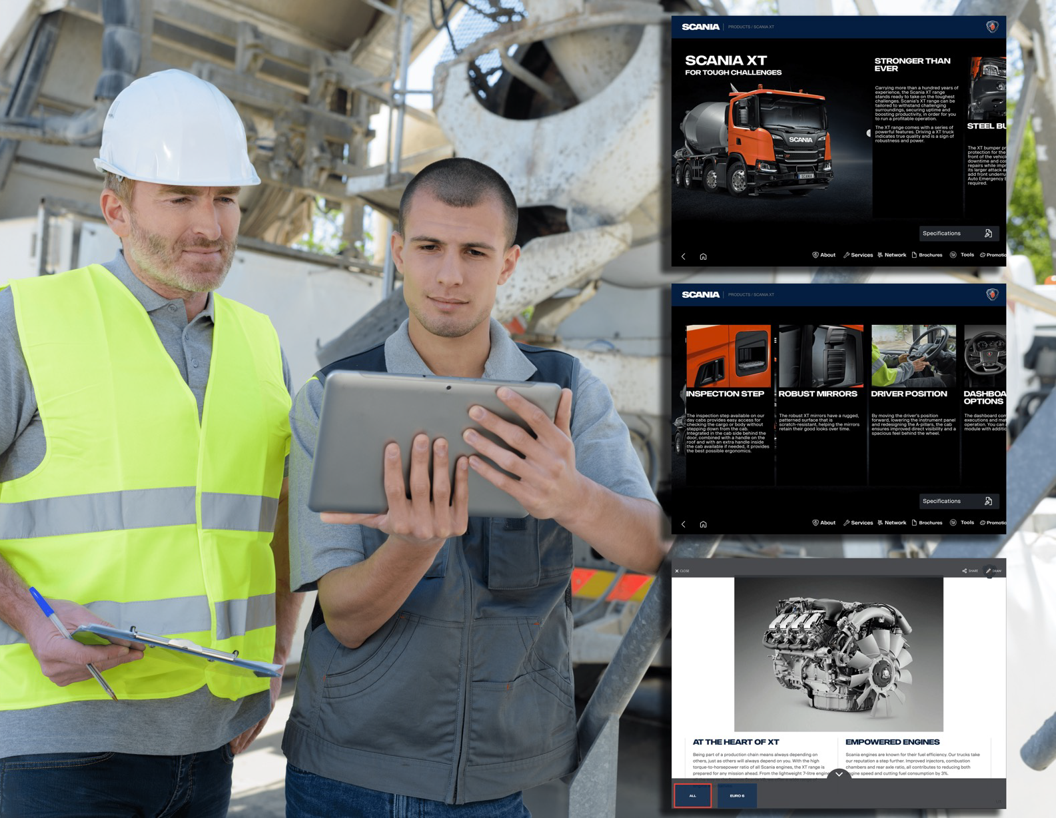Open the Inspection Step photo thumbnail
The width and height of the screenshot is (1056, 818).
728,356
